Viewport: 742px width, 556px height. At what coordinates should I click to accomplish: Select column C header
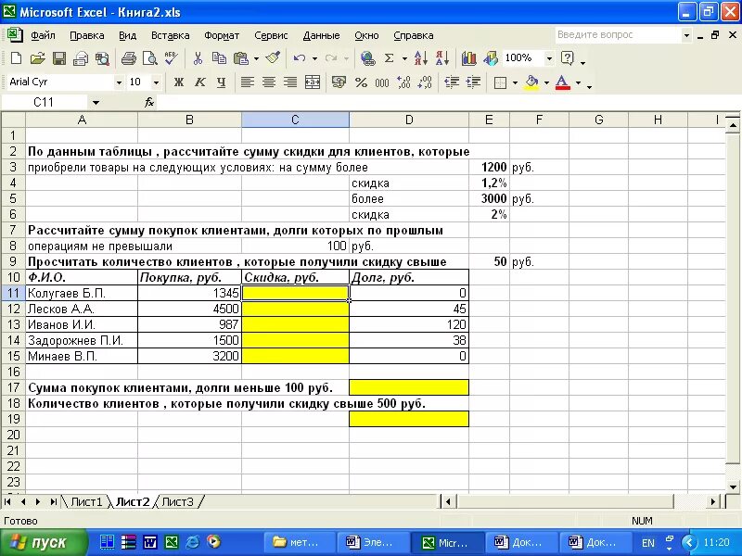(295, 120)
